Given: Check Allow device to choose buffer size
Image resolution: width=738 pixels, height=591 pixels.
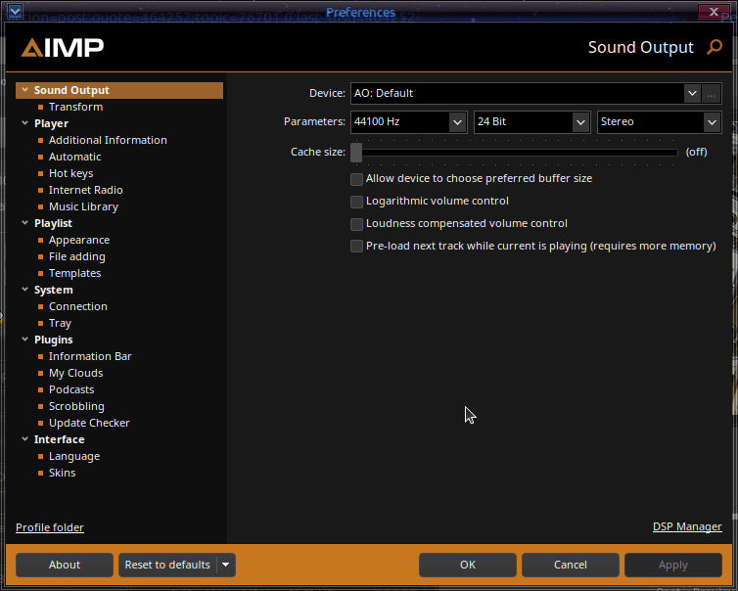Looking at the screenshot, I should click(x=357, y=179).
